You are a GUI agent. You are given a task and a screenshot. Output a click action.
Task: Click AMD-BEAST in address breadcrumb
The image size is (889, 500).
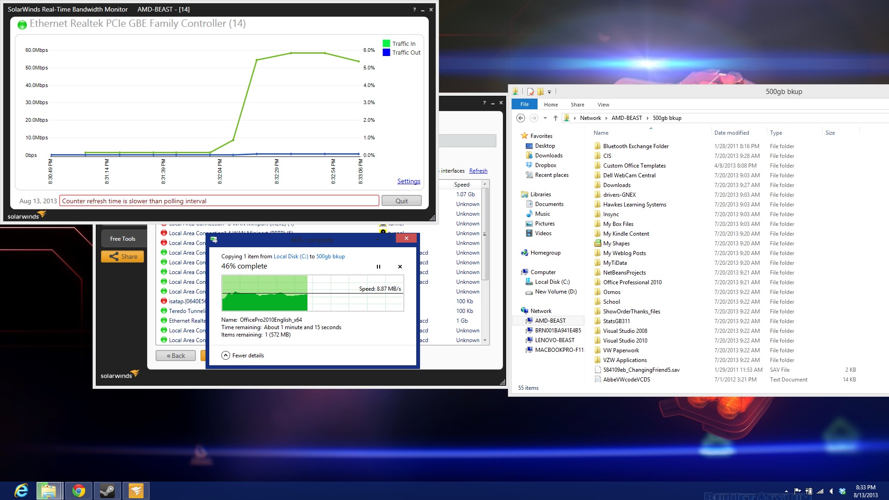click(626, 118)
